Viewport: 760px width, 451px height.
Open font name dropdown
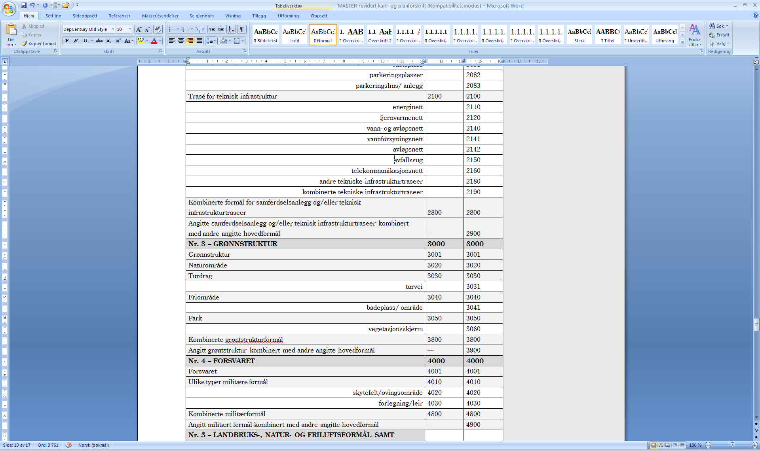click(113, 29)
